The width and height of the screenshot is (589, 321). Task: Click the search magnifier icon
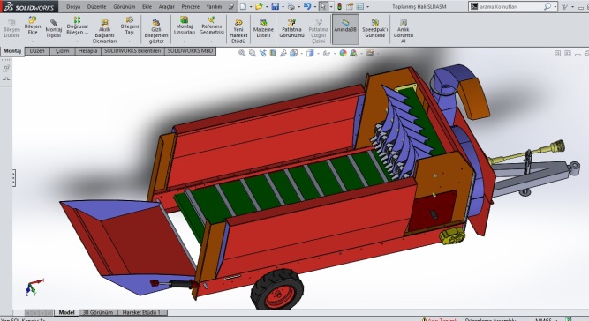click(547, 6)
